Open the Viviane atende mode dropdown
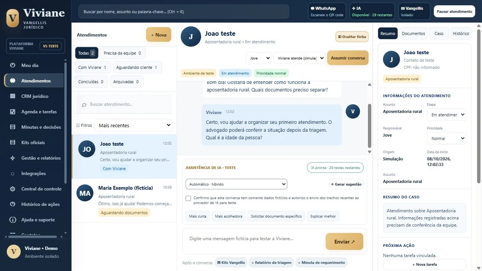Viewport: 482px width, 271px height. coord(299,58)
